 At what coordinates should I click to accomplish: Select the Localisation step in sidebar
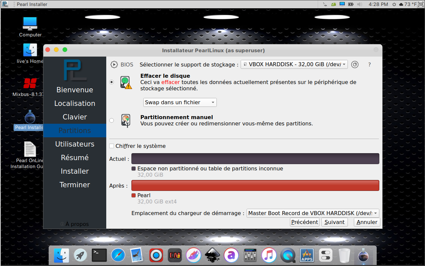(x=74, y=104)
